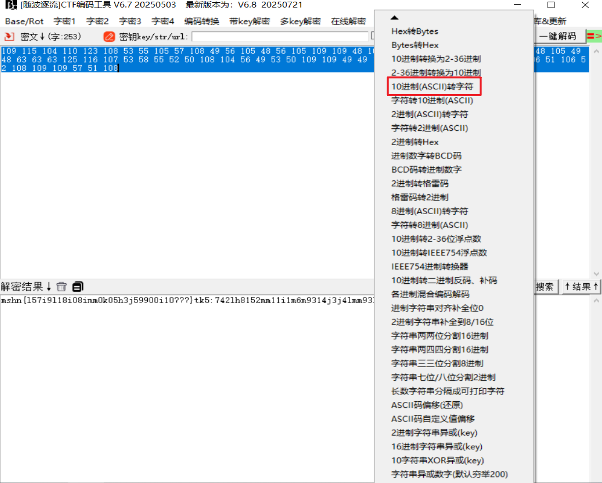The height and width of the screenshot is (483, 602).
Task: Open the 多key解密 menu
Action: tap(301, 21)
